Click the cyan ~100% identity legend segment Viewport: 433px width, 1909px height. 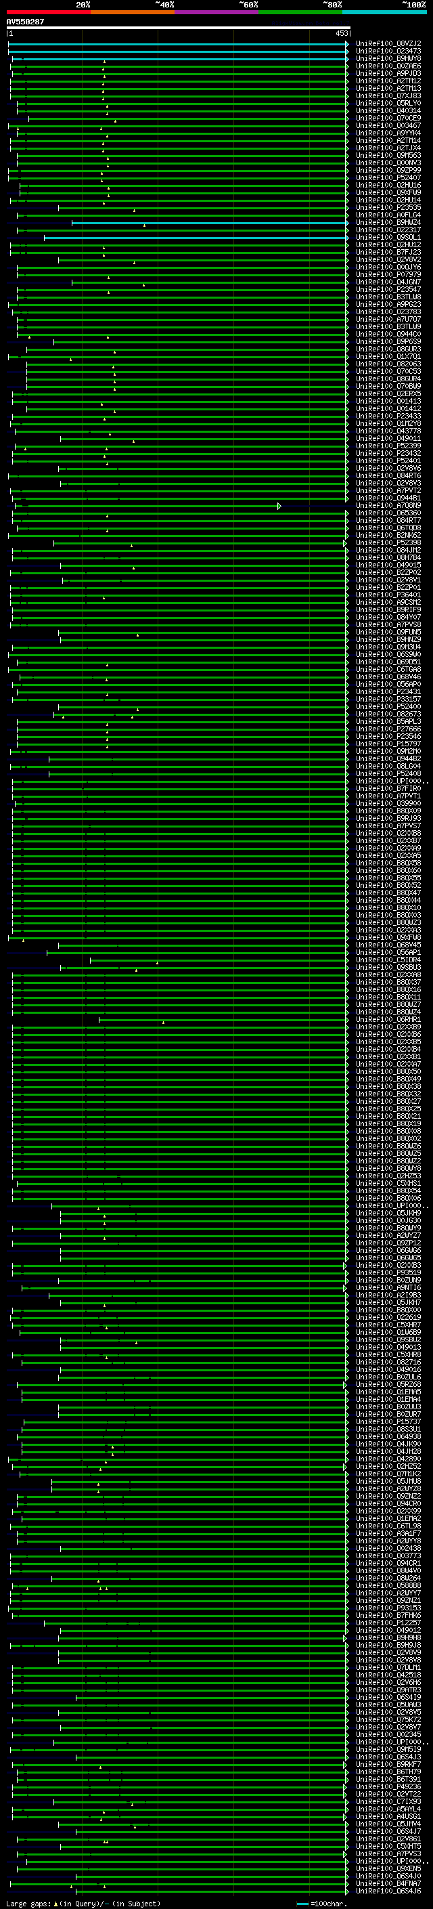[x=384, y=12]
